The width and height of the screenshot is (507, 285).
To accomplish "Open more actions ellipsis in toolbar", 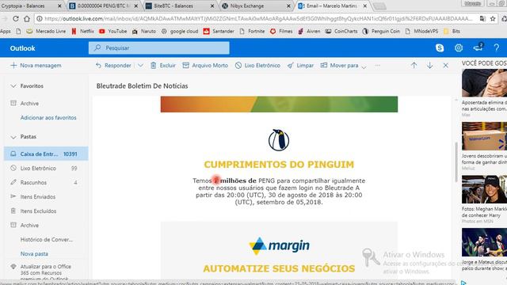I will [x=377, y=65].
